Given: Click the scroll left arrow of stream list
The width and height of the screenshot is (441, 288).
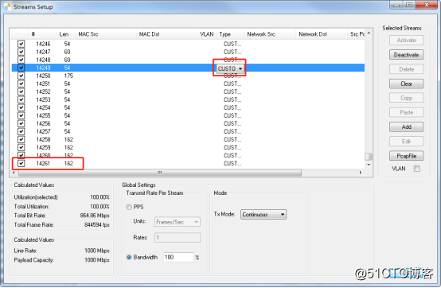Looking at the screenshot, I should [14, 172].
